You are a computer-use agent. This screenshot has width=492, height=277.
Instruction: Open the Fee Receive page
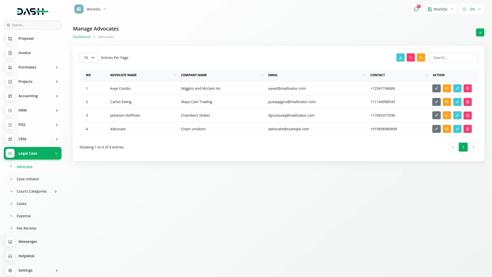pyautogui.click(x=26, y=228)
